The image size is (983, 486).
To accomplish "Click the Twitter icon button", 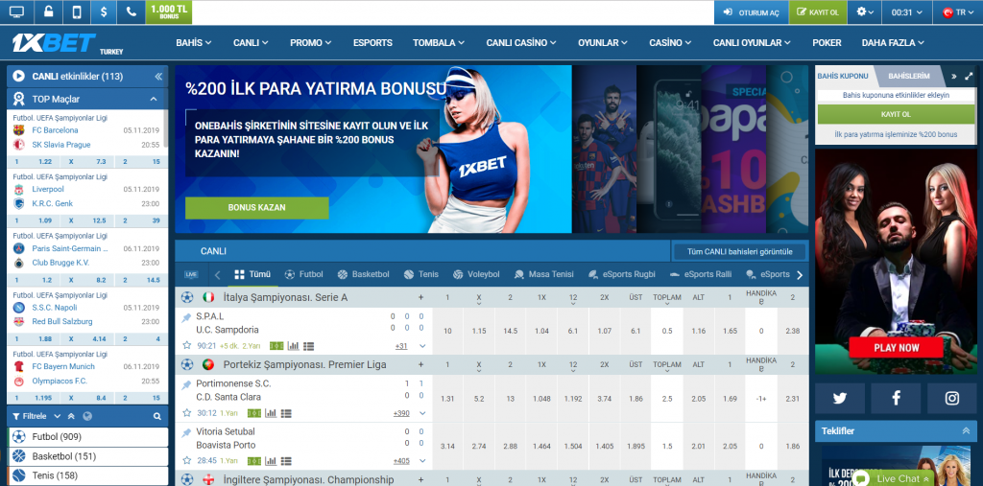I will 841,398.
